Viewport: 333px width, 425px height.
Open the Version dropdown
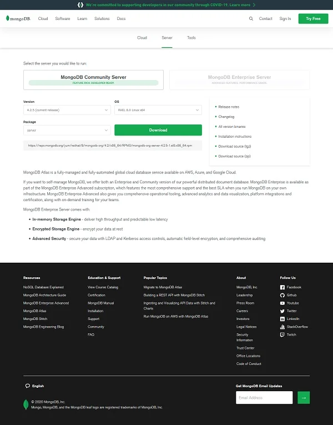click(x=67, y=110)
